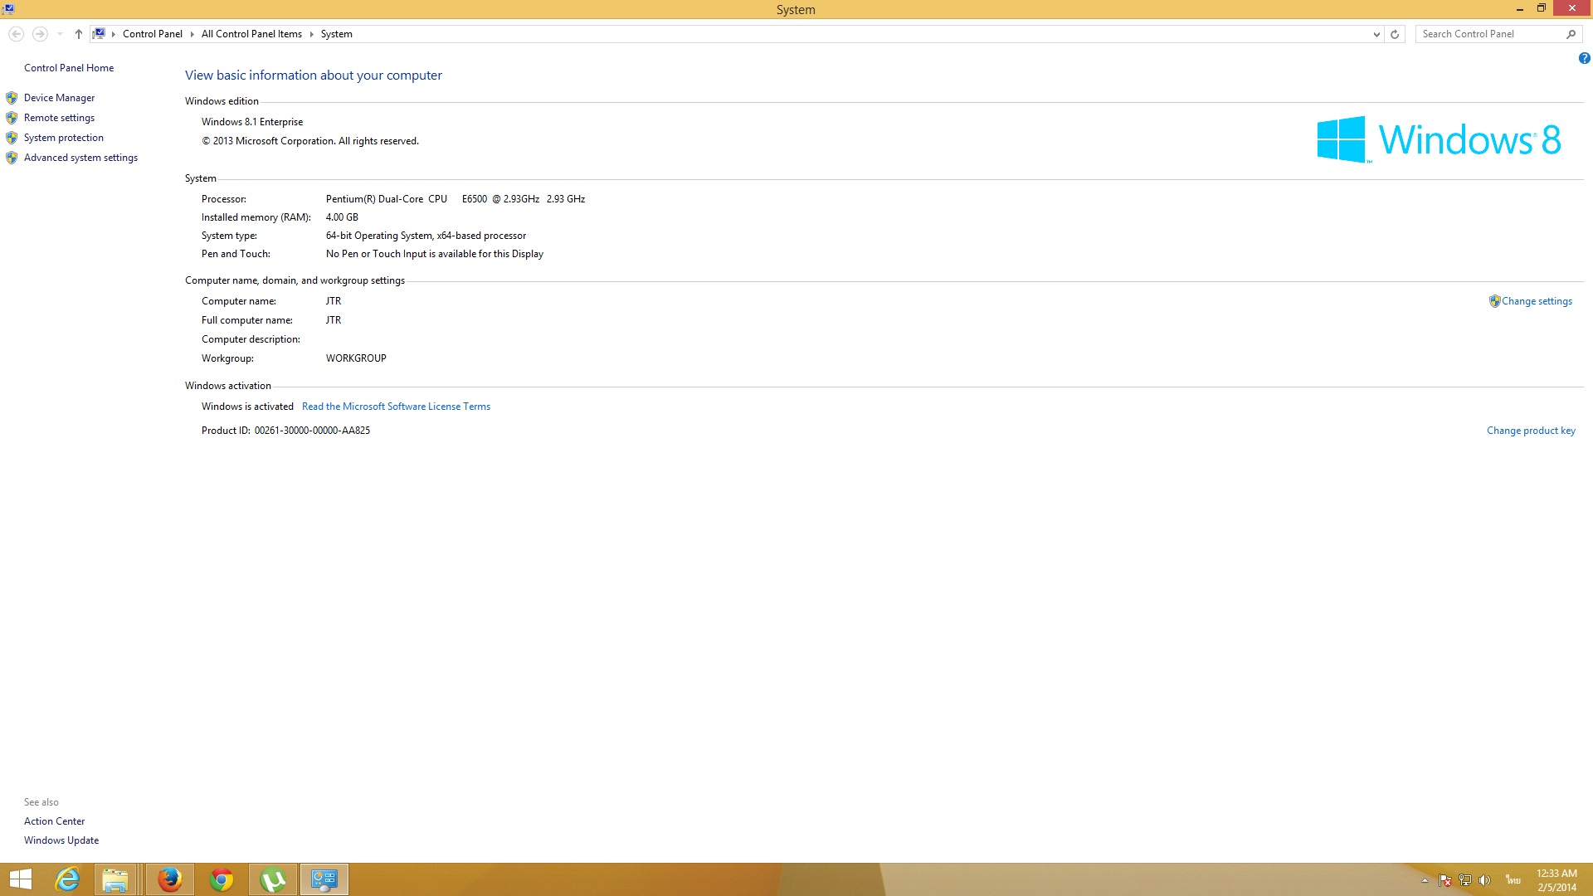Open Firefox from the taskbar
This screenshot has width=1593, height=896.
169,879
